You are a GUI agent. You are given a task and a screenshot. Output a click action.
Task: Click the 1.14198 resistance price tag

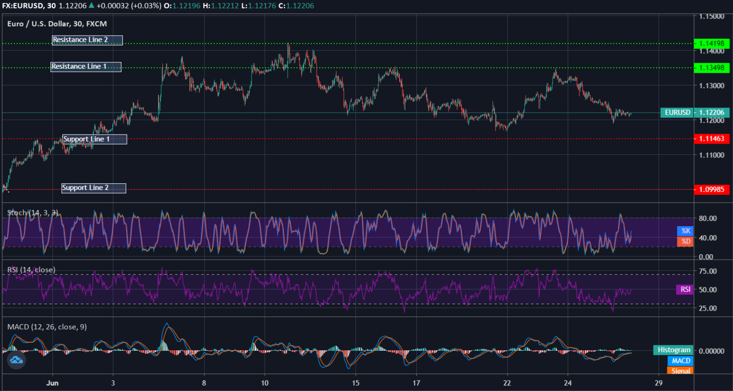pos(711,43)
